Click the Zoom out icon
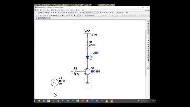The width and height of the screenshot is (190, 107). (120, 12)
